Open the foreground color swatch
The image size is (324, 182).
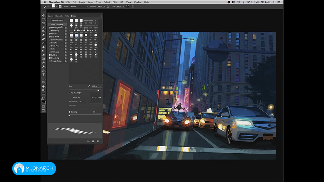(43, 101)
